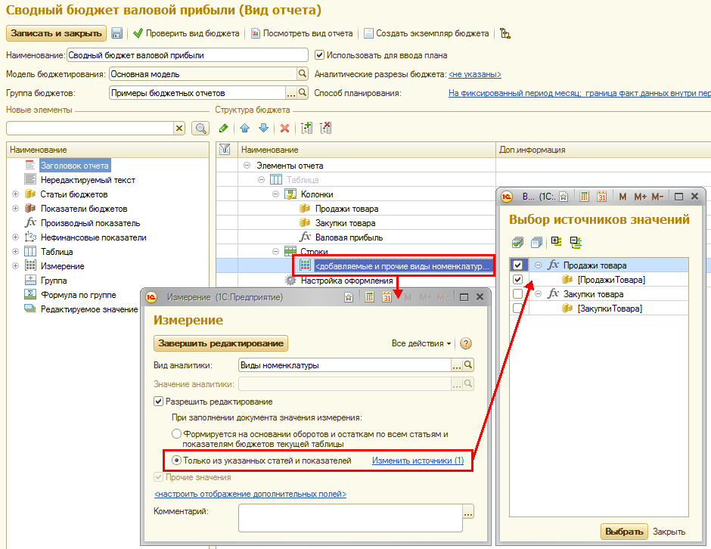Collapse the 'Колонки' tree node
711x549 pixels.
(276, 194)
